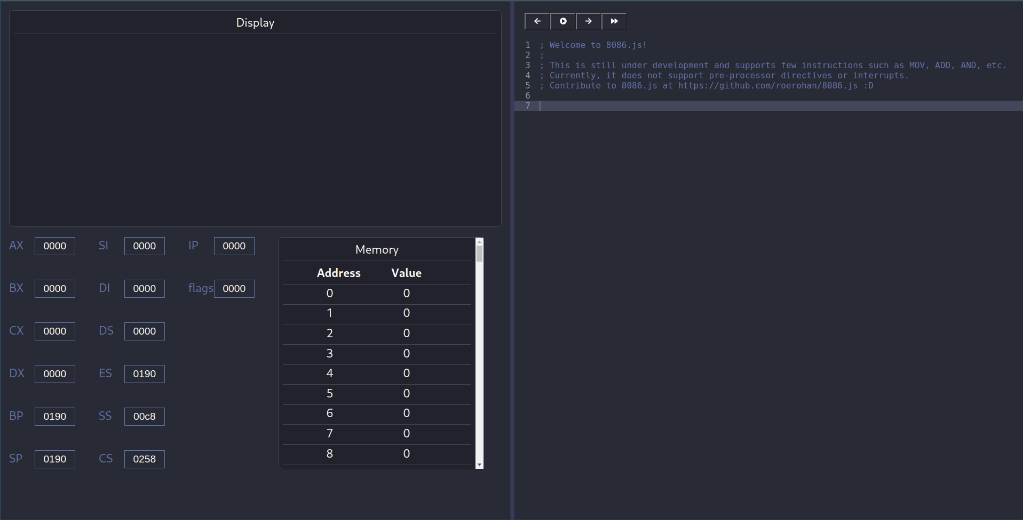Click the ES register value field
This screenshot has width=1023, height=520.
pos(145,374)
